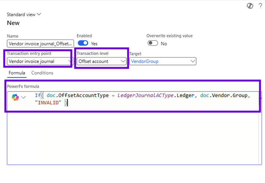Open Copilot from the top-right icon
265x183 pixels.
coord(250,6)
